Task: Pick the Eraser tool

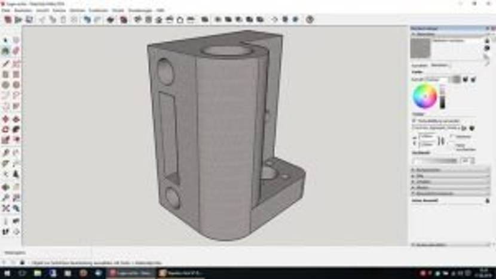Action: (x=16, y=51)
